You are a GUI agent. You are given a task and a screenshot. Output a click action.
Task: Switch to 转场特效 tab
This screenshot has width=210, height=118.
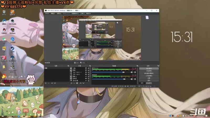pos(149,83)
